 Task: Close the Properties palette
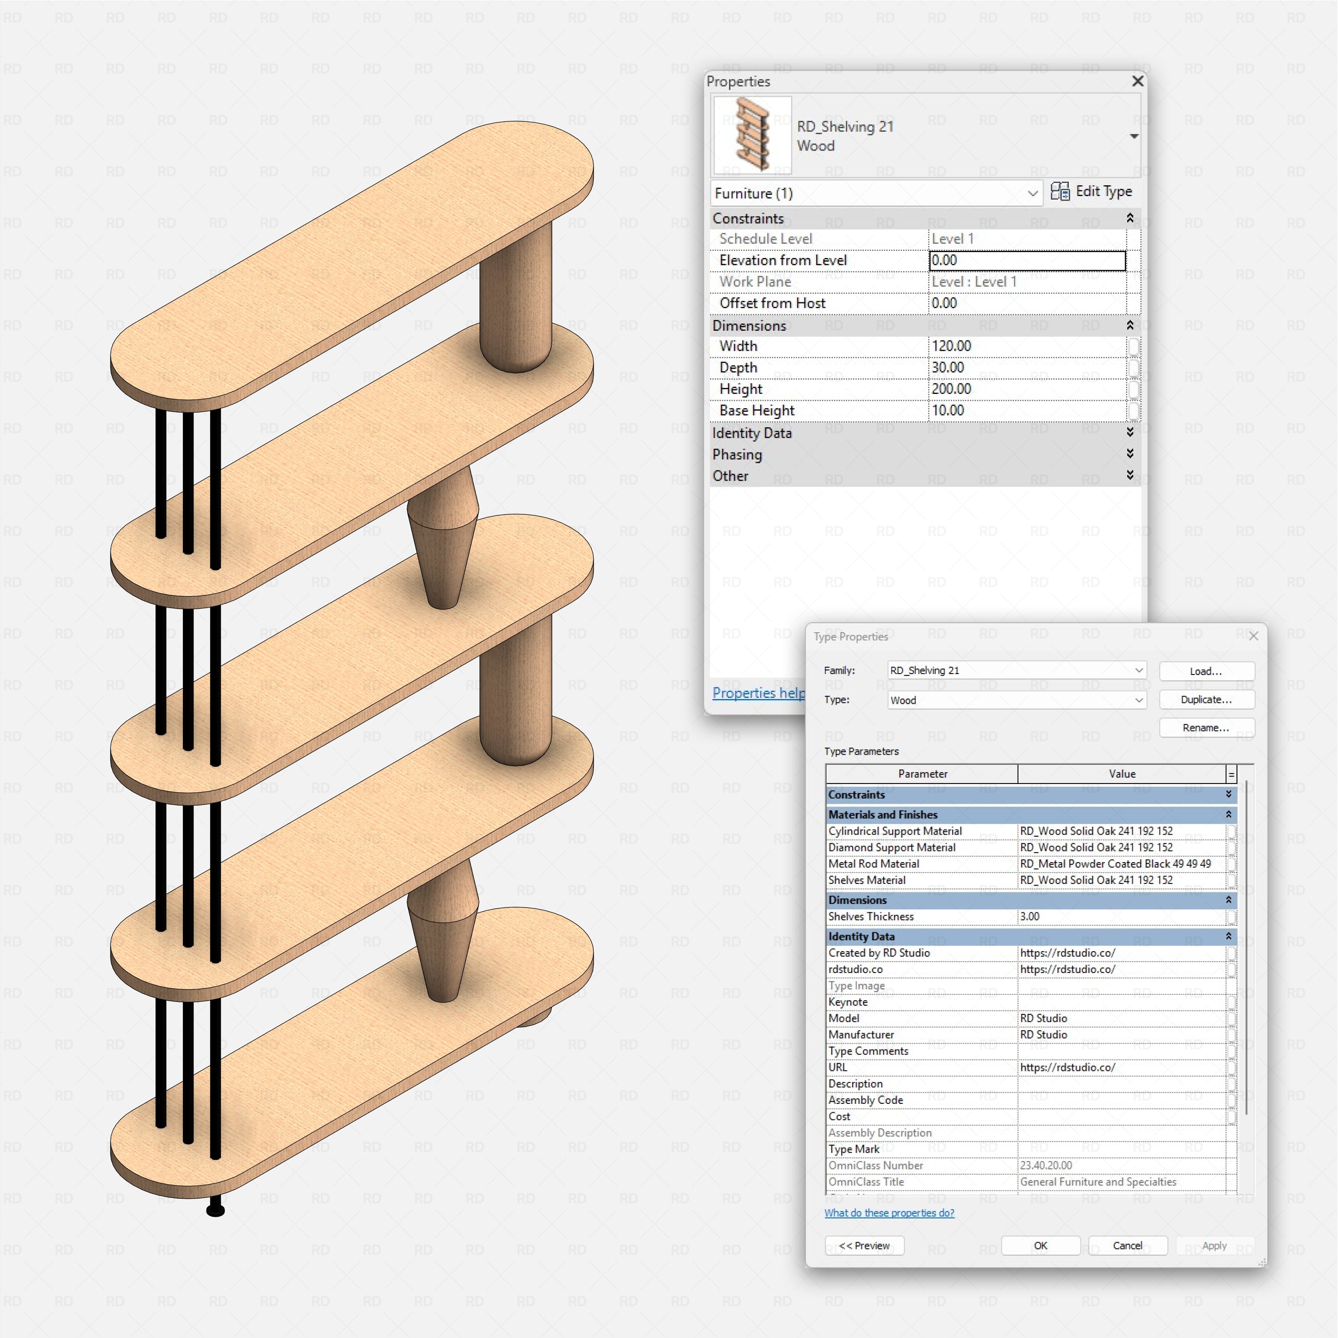(1137, 81)
